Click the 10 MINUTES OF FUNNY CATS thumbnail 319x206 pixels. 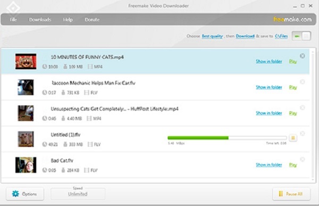(x=26, y=61)
